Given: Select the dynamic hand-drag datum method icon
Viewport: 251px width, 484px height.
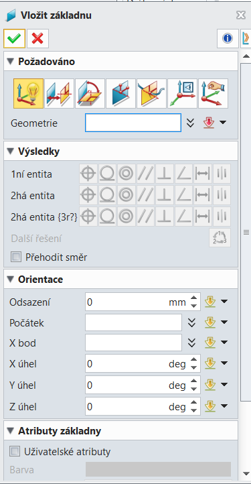Looking at the screenshot, I should [214, 94].
